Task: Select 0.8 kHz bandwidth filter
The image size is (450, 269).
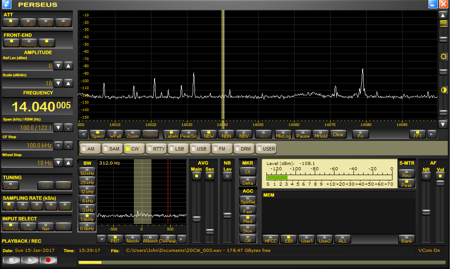Action: [x=87, y=227]
